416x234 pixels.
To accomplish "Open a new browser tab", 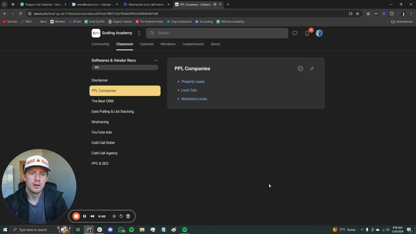I will click(x=228, y=5).
